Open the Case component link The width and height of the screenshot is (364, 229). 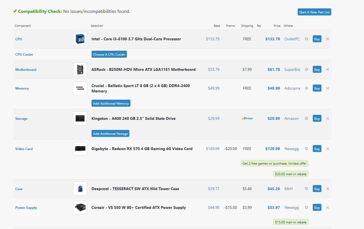19,189
